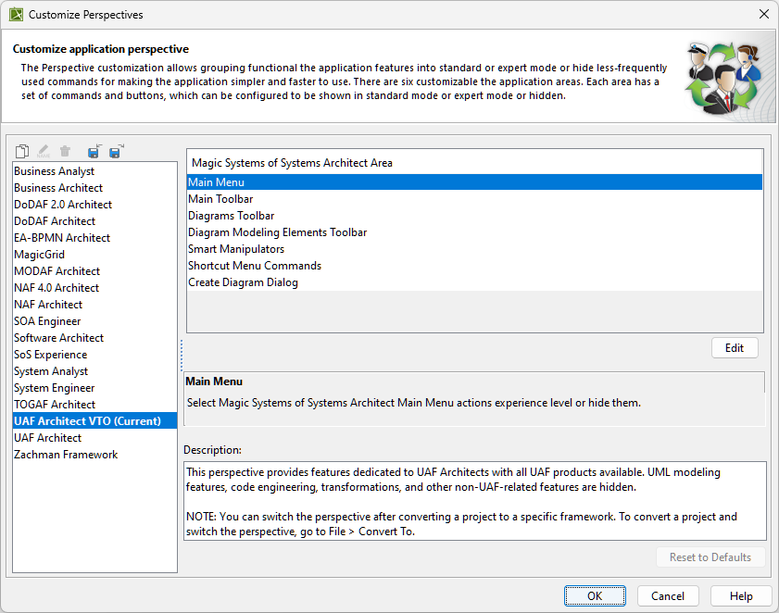This screenshot has width=779, height=613.
Task: Click the Cancel button
Action: pyautogui.click(x=668, y=596)
